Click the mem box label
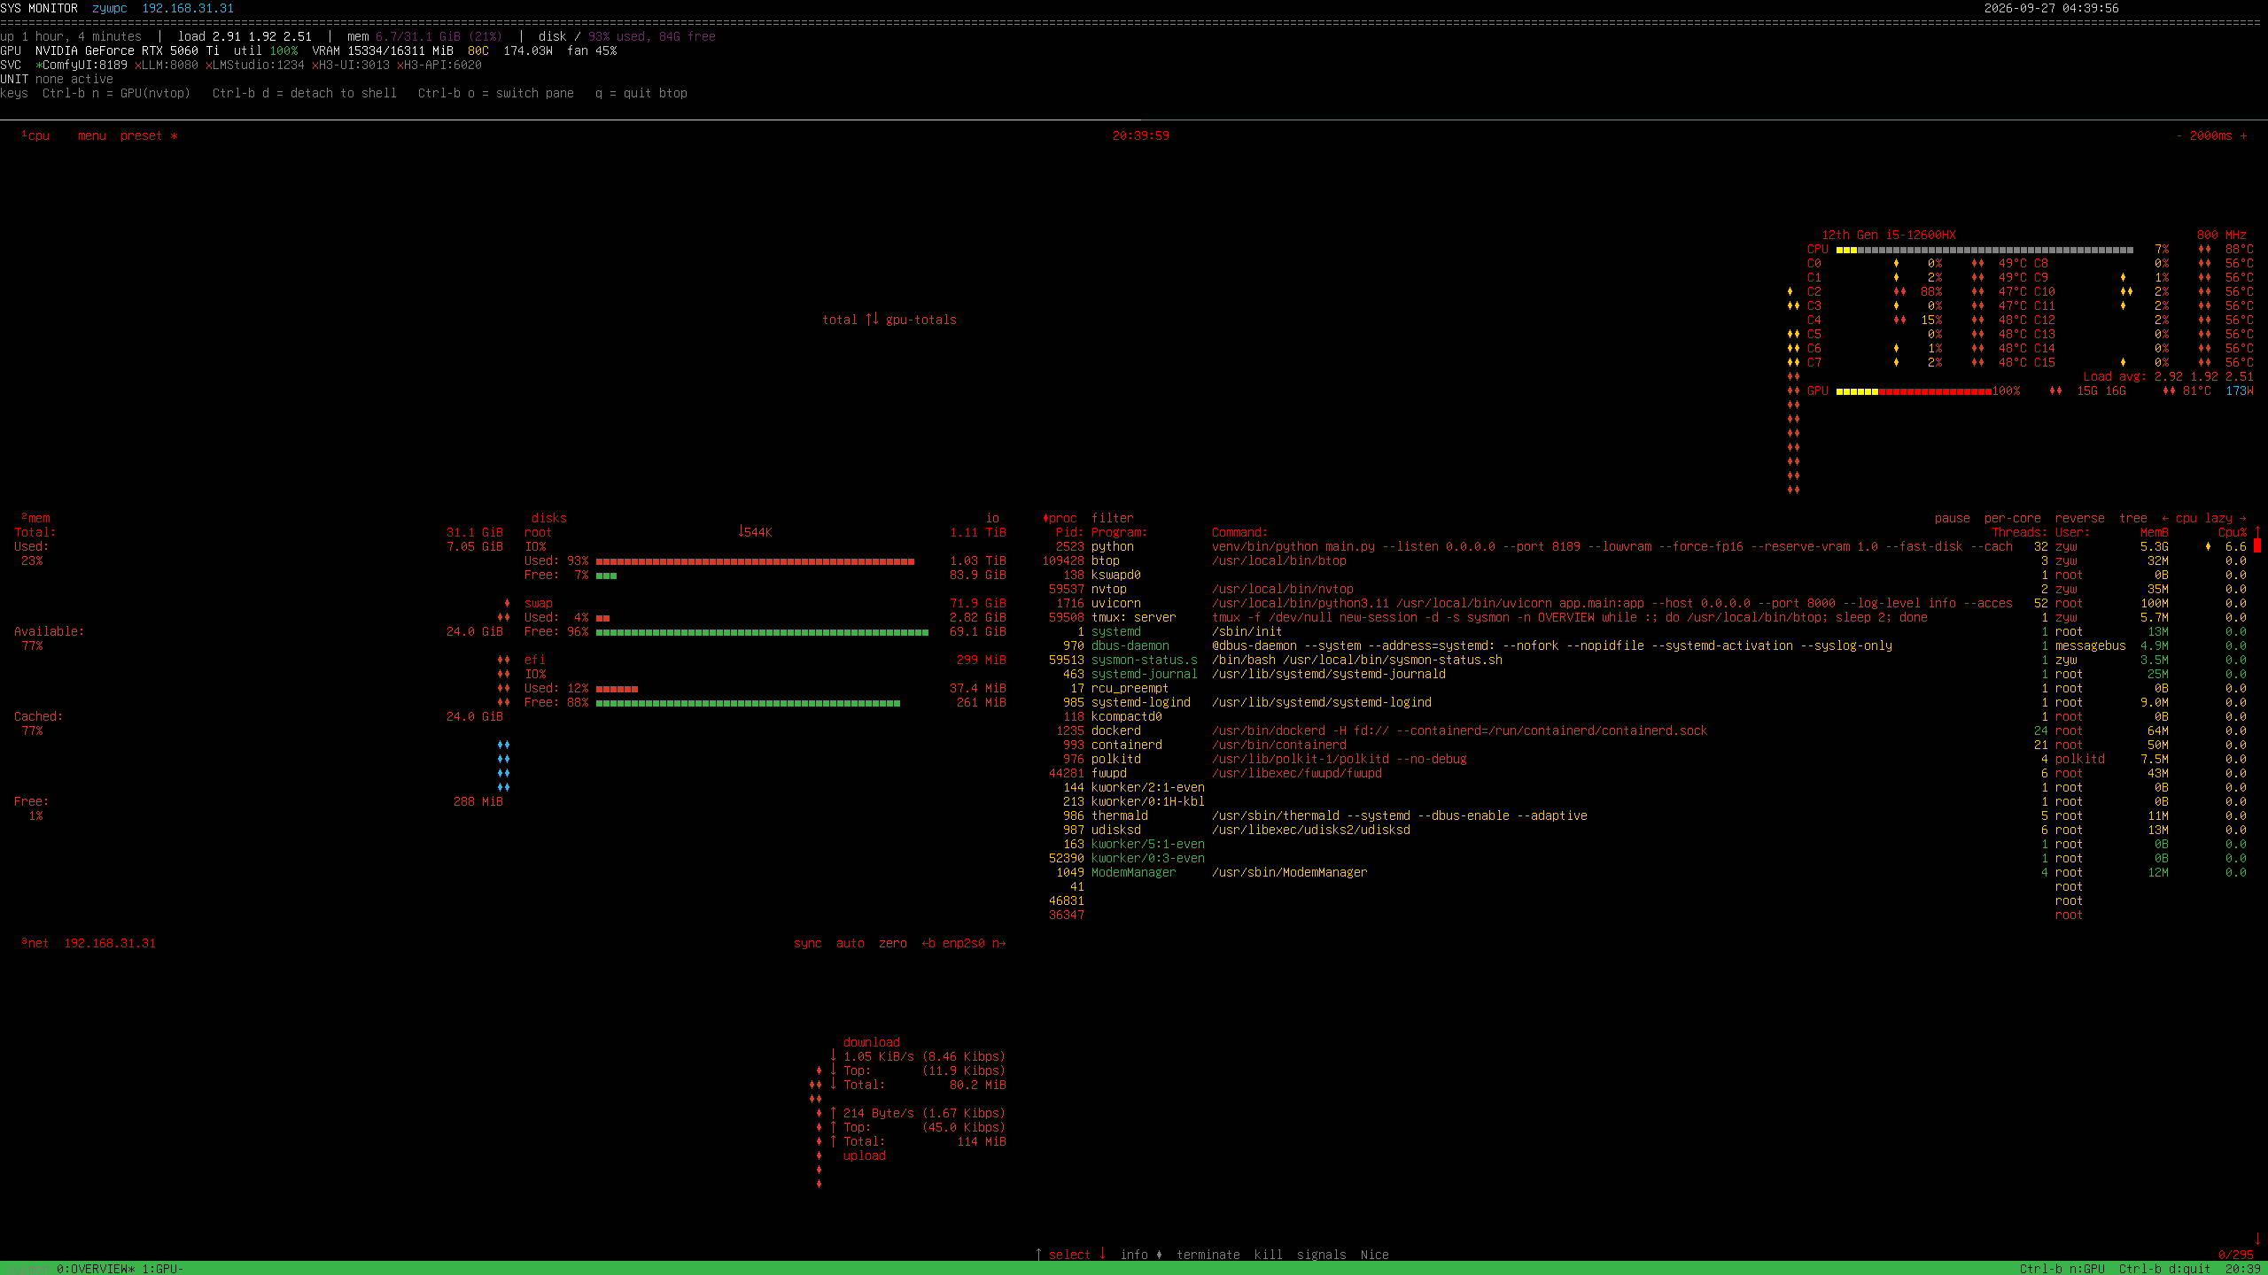Viewport: 2268px width, 1275px height. point(35,518)
